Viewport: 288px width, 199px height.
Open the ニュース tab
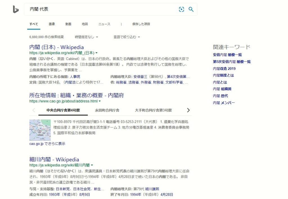pyautogui.click(x=104, y=24)
